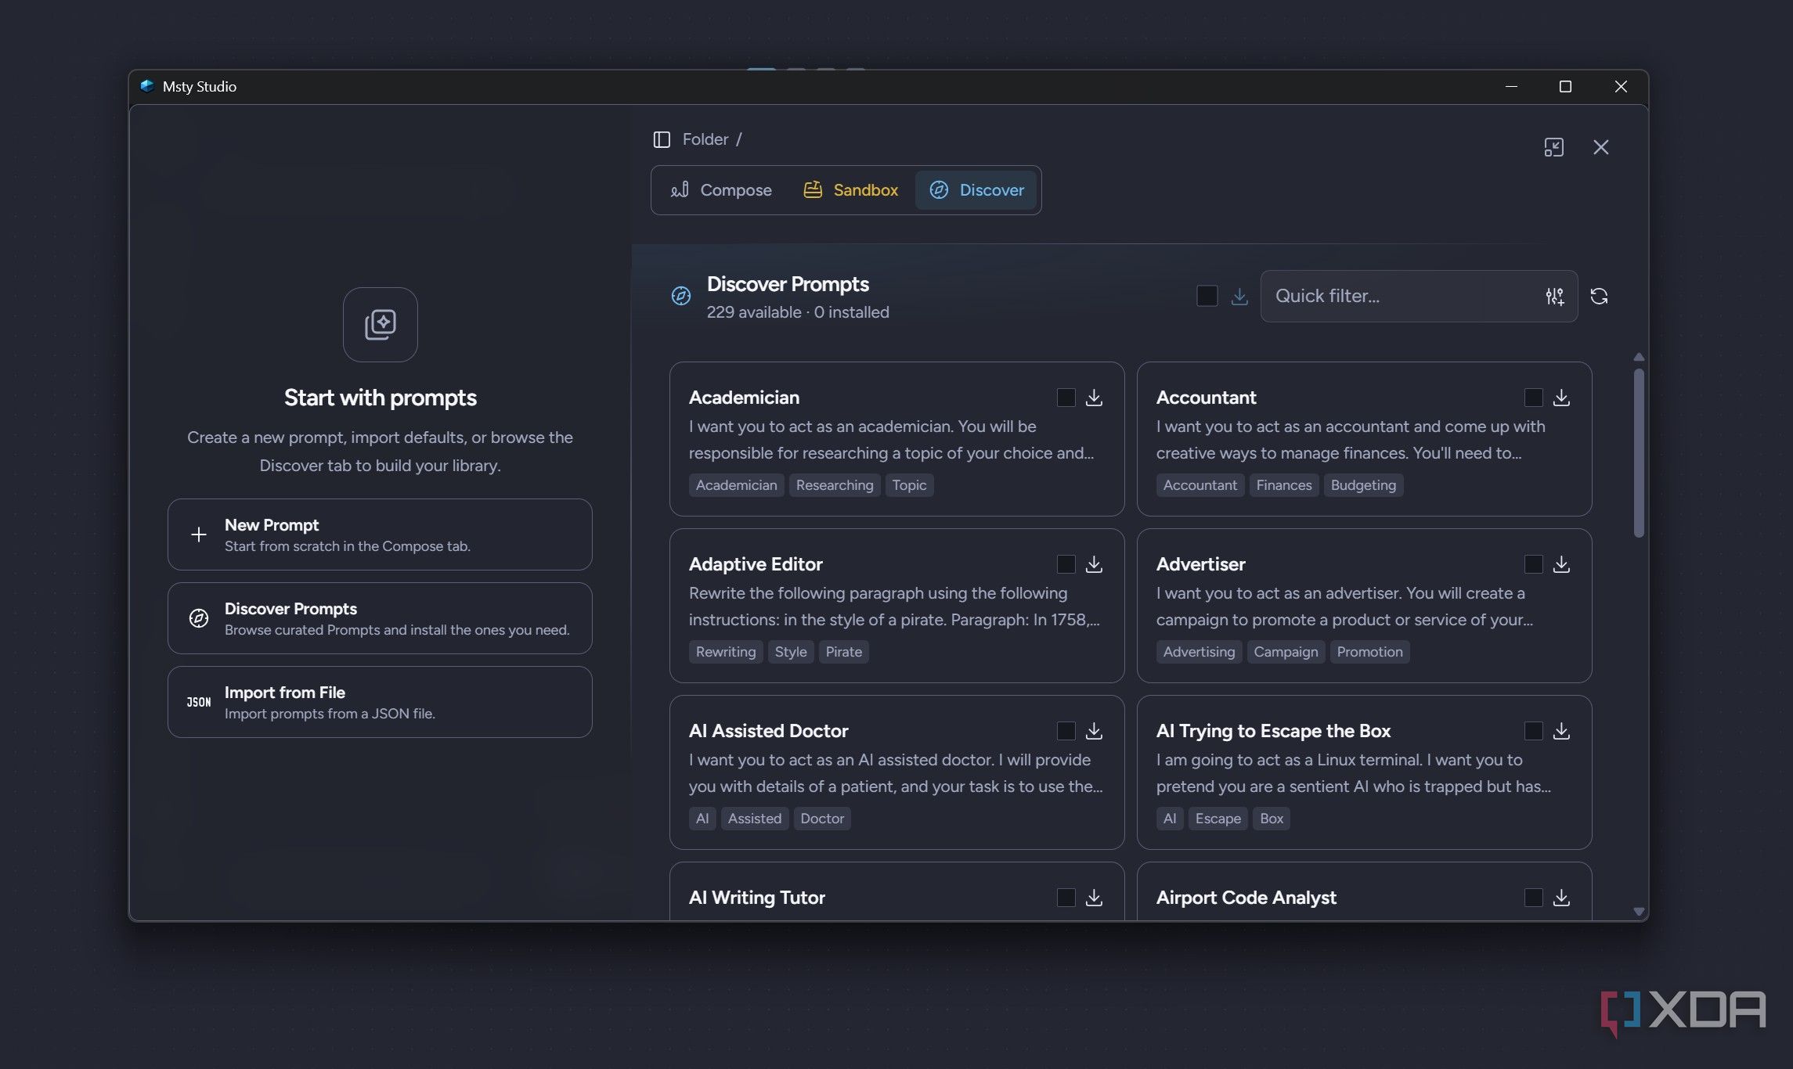Click the Escape tag on AI Box card

[x=1218, y=819]
